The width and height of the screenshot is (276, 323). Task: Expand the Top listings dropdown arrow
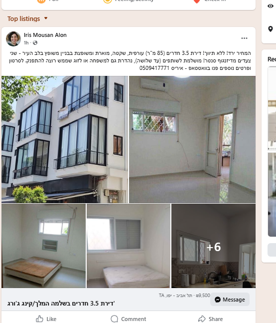(x=46, y=18)
